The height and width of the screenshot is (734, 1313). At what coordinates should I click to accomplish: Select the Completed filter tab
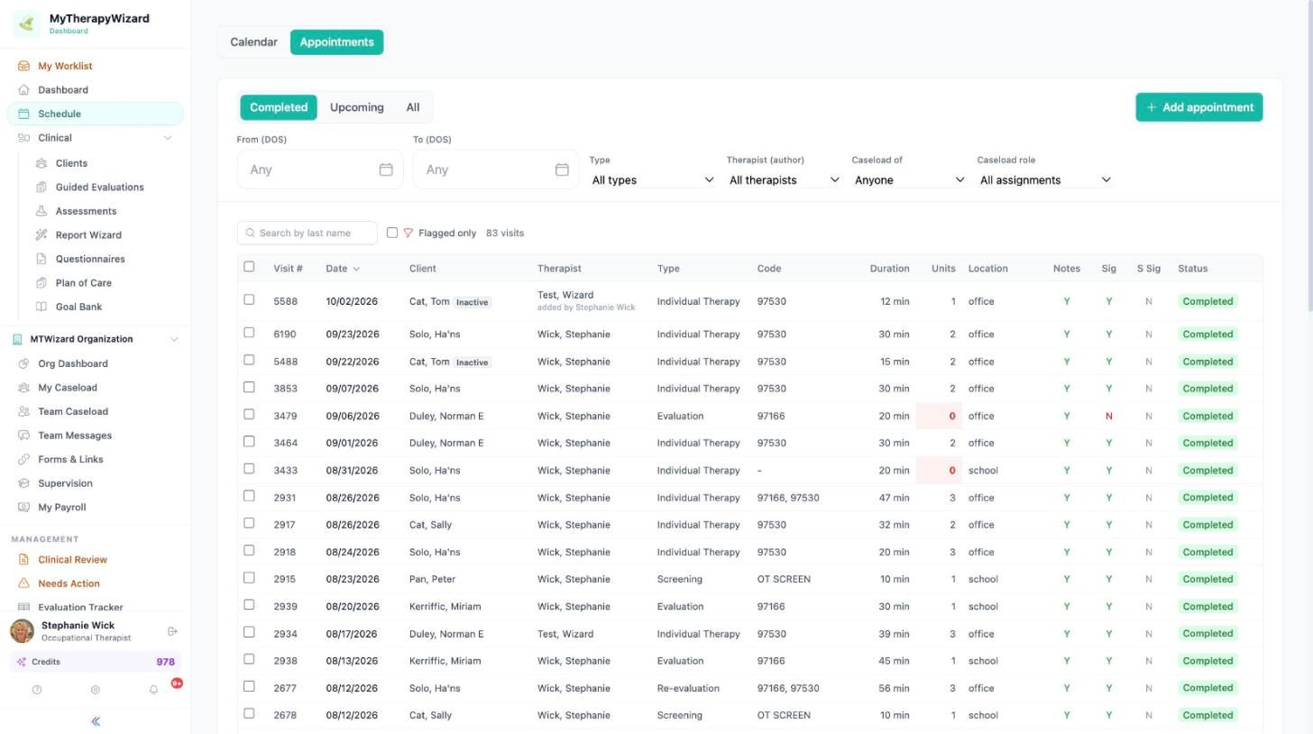pyautogui.click(x=279, y=107)
